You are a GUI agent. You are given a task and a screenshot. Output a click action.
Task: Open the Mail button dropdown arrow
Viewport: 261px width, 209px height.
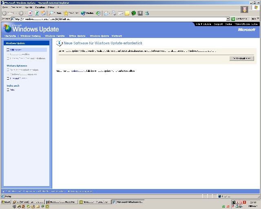(110, 13)
